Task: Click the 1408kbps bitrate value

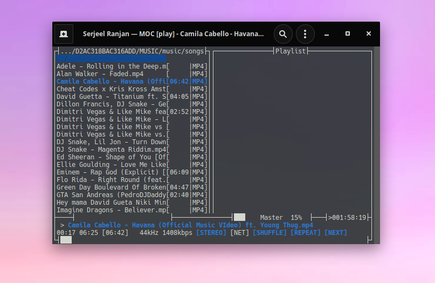Action: click(x=177, y=233)
